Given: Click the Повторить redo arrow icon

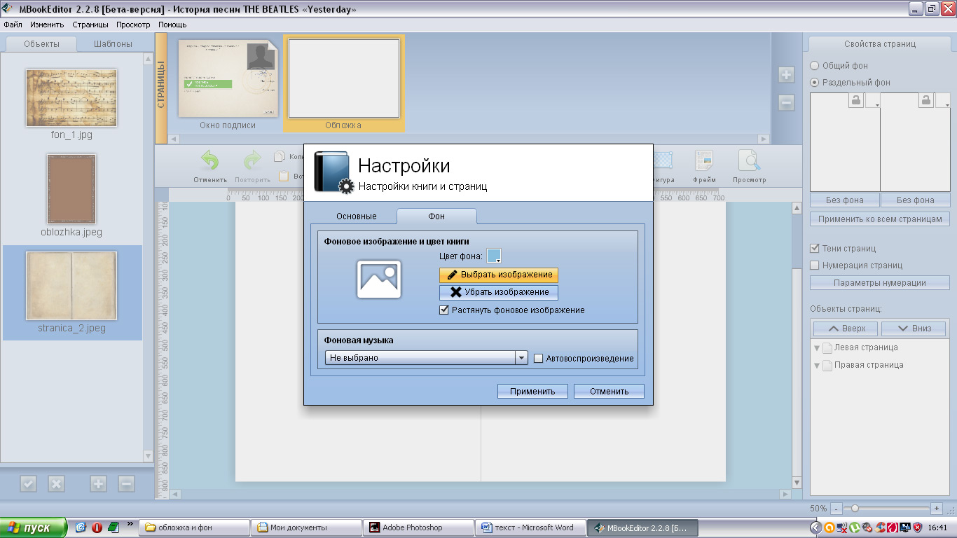Looking at the screenshot, I should point(252,161).
